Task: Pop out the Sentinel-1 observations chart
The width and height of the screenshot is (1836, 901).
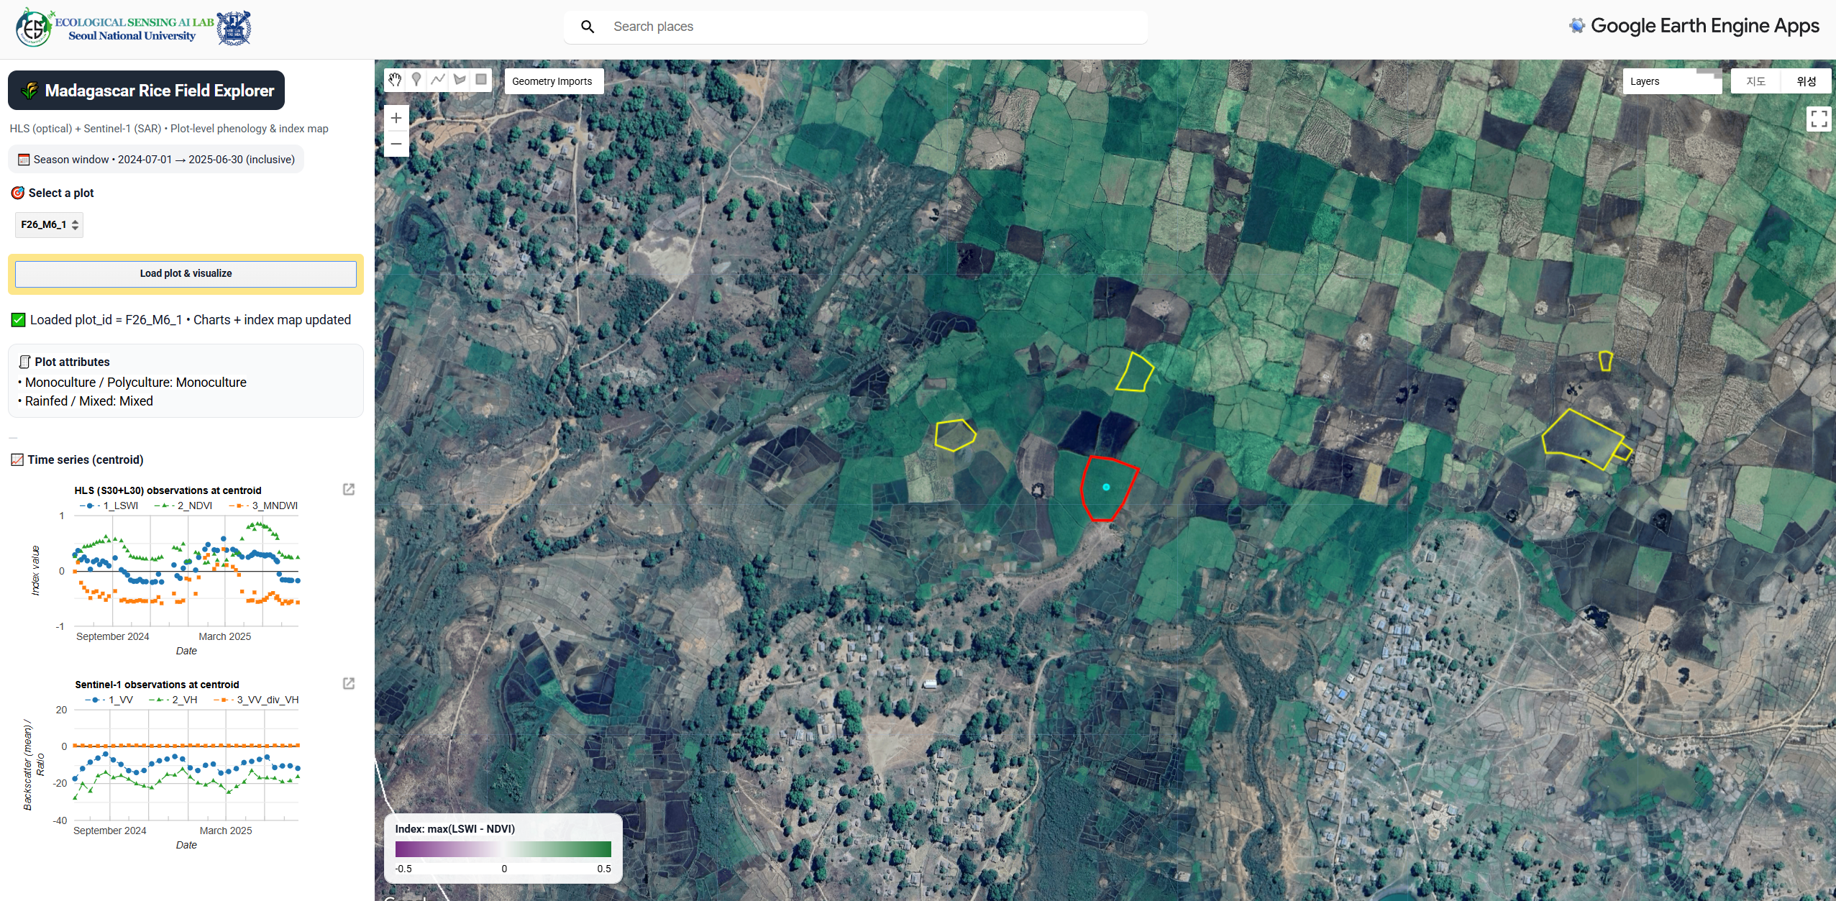Action: pos(349,684)
